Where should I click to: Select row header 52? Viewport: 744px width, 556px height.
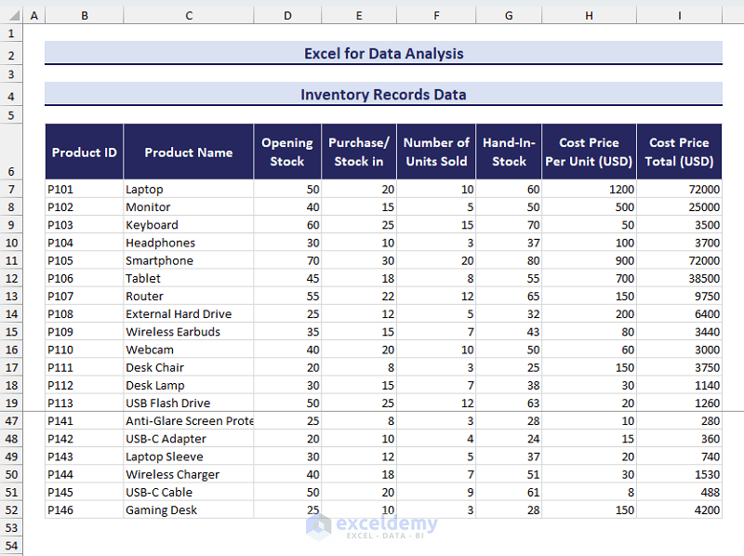10,510
